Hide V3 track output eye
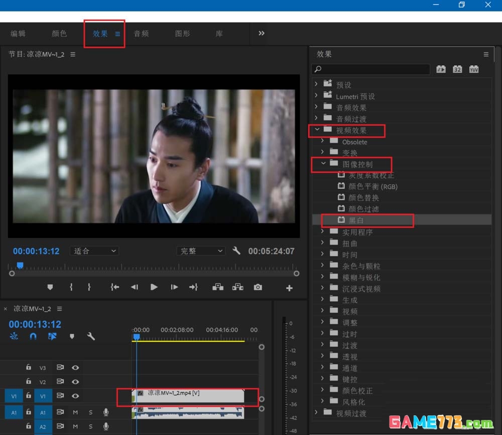Viewport: 502px width, 435px height. coord(75,367)
